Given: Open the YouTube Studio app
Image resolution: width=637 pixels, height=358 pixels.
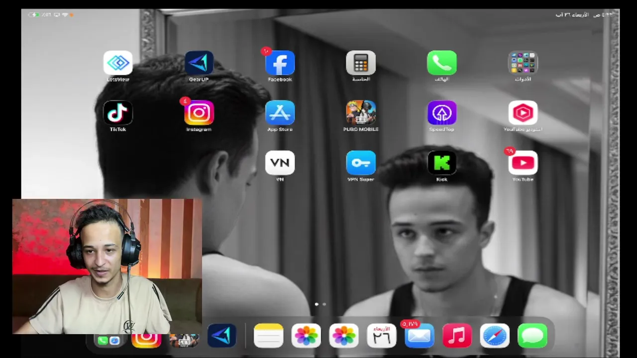Looking at the screenshot, I should 523,113.
